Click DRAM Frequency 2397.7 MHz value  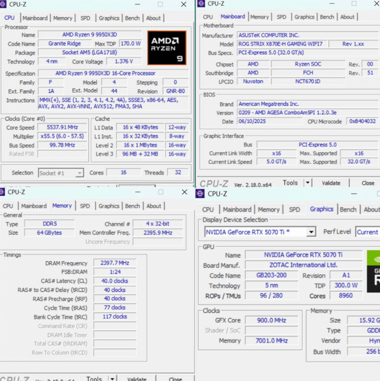click(115, 263)
